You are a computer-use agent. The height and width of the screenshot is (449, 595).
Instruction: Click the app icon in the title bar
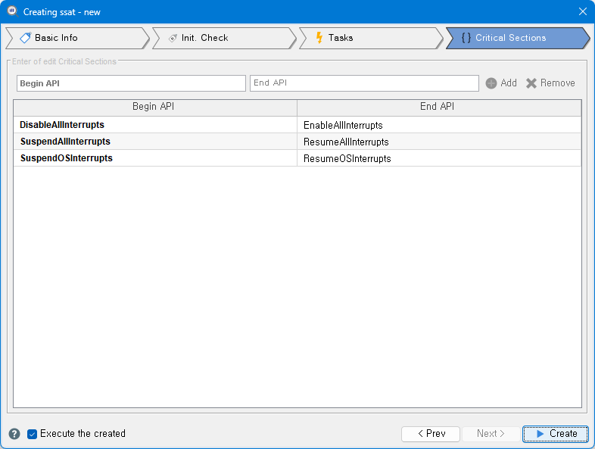point(12,11)
